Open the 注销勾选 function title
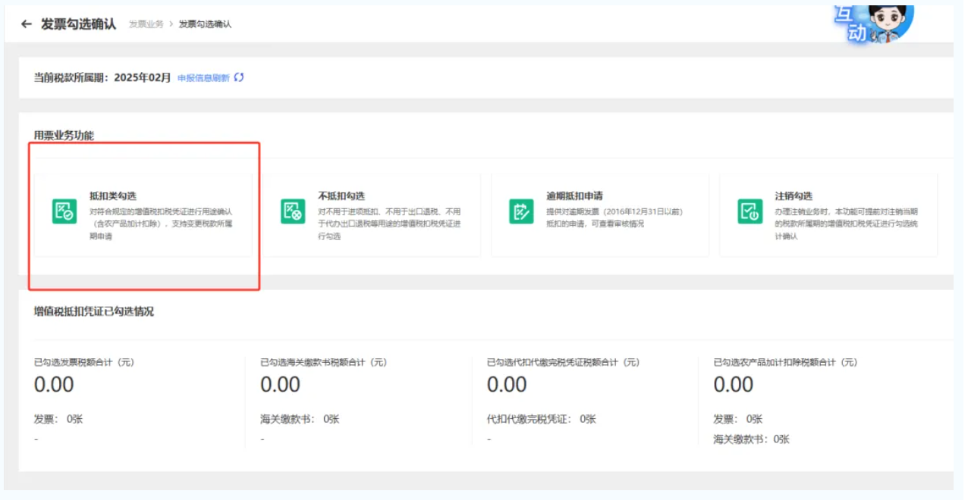This screenshot has width=968, height=500. click(794, 196)
